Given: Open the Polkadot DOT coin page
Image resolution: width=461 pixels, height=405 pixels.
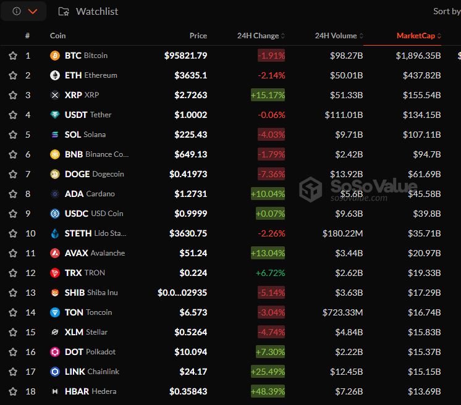Looking at the screenshot, I should [90, 352].
